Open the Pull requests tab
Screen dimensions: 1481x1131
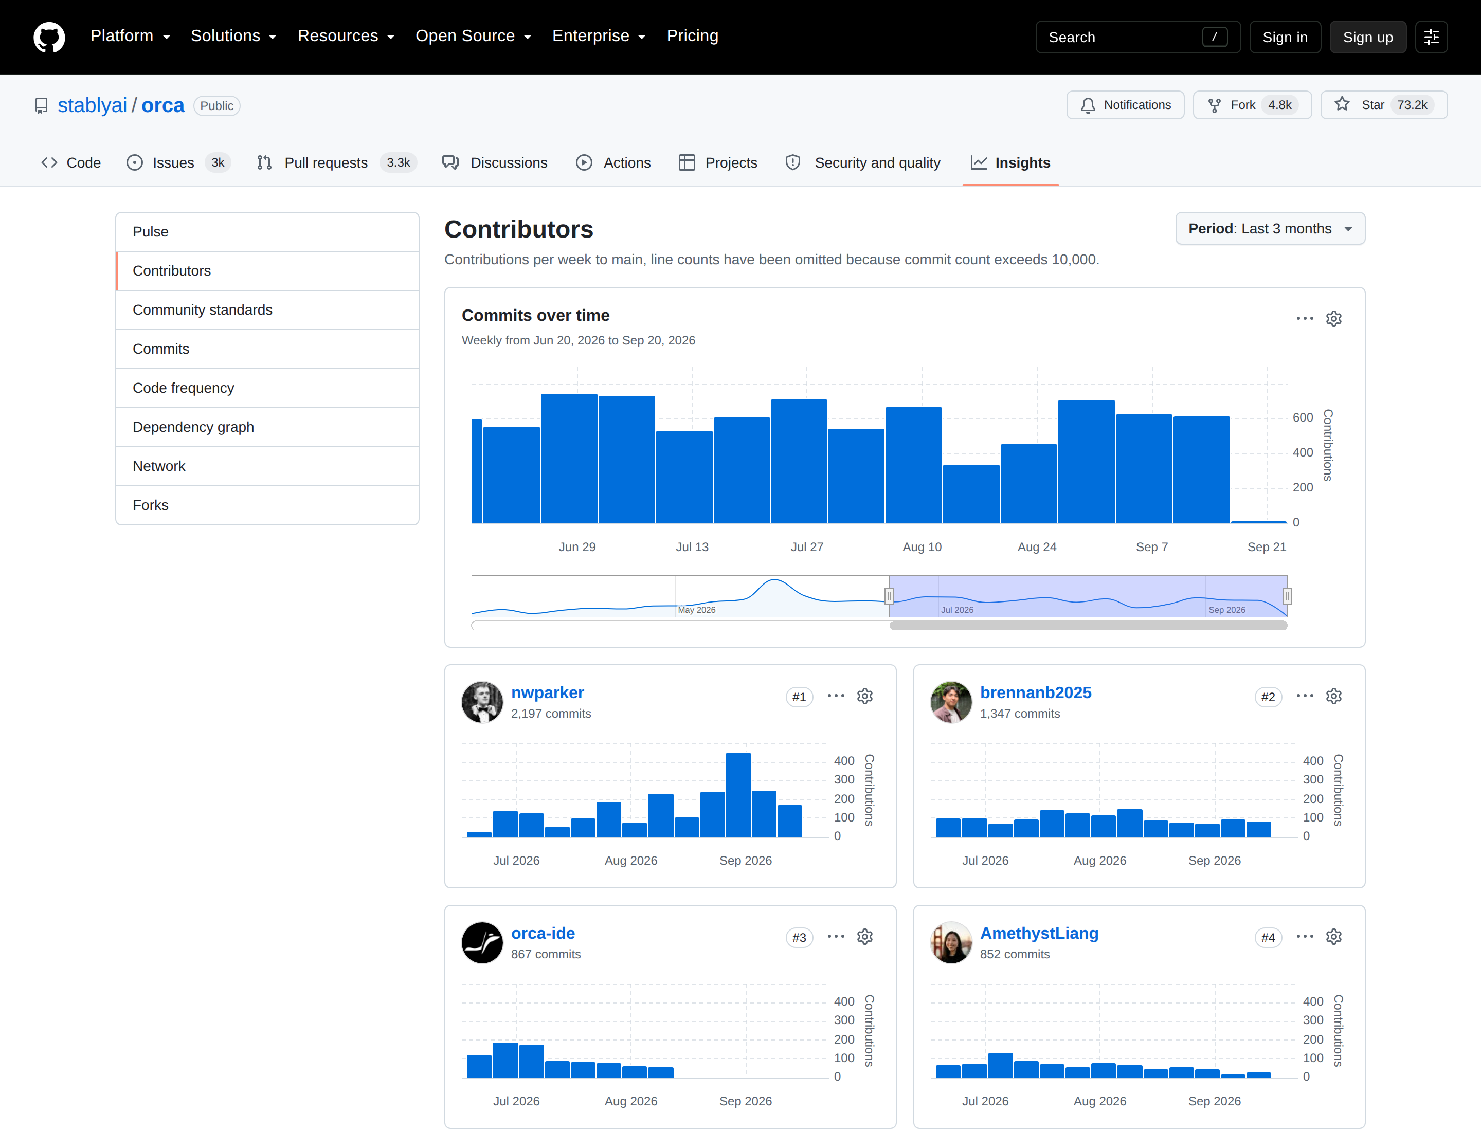(337, 163)
